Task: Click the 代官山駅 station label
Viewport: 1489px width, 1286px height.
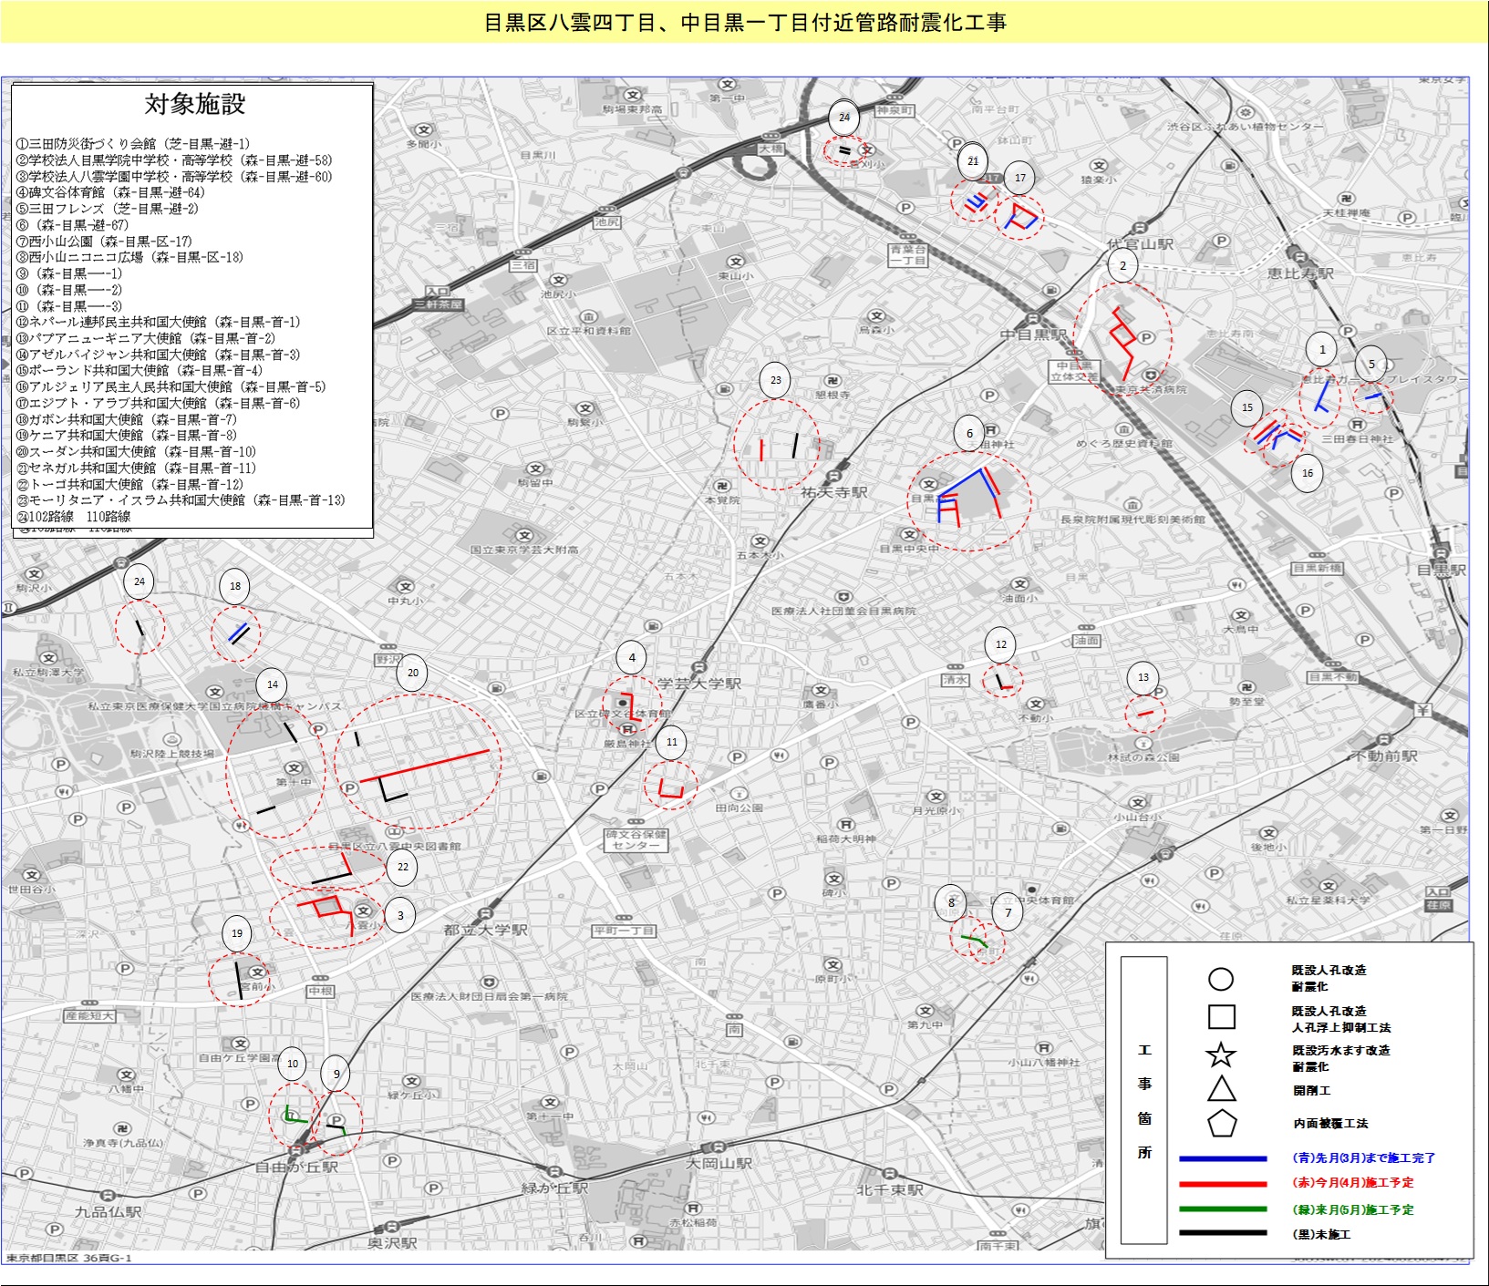Action: pos(1139,244)
